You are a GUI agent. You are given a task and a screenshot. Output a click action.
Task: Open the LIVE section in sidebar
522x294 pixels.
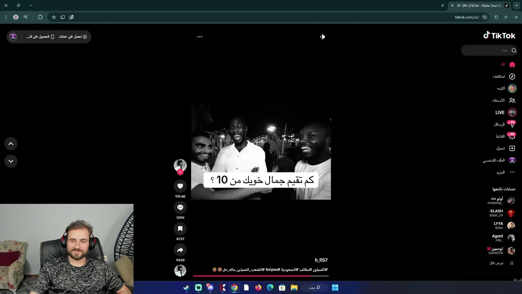(x=506, y=112)
